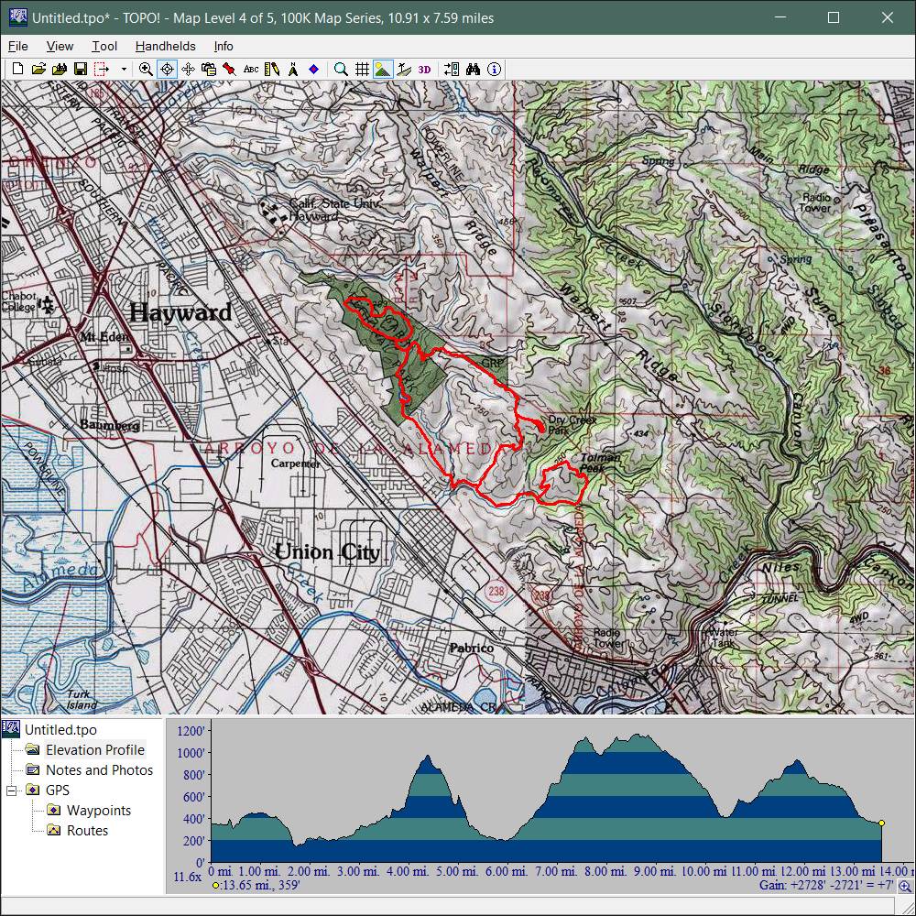Select the pencil and ruler route tool
Viewport: 916px width, 916px height.
tap(272, 69)
